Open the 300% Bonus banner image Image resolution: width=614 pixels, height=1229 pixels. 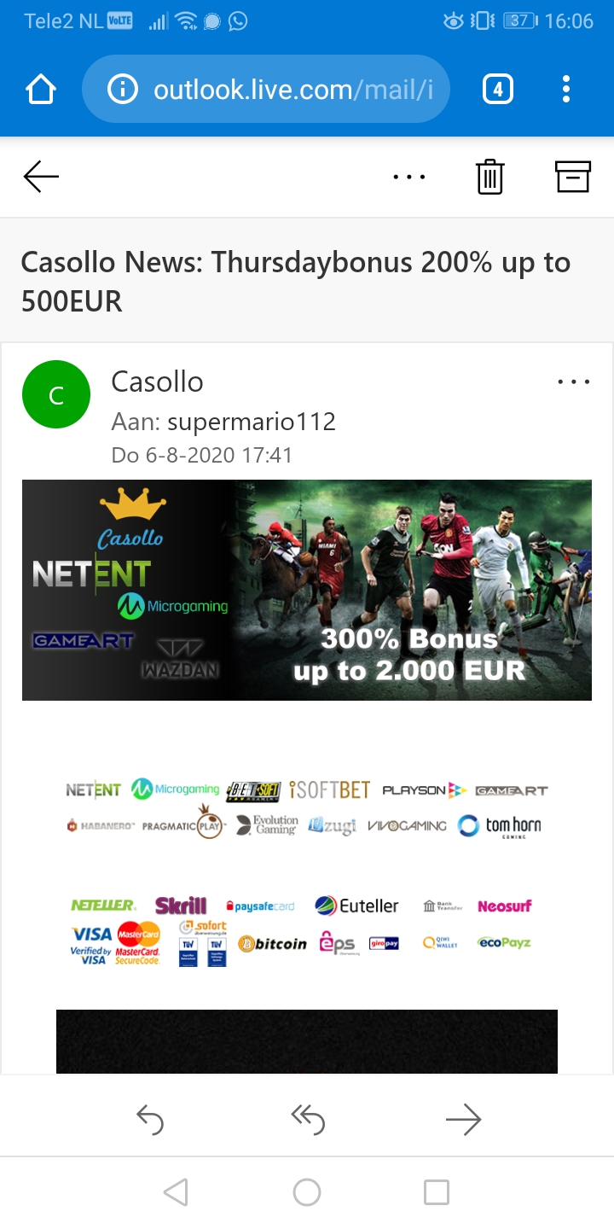click(x=307, y=590)
